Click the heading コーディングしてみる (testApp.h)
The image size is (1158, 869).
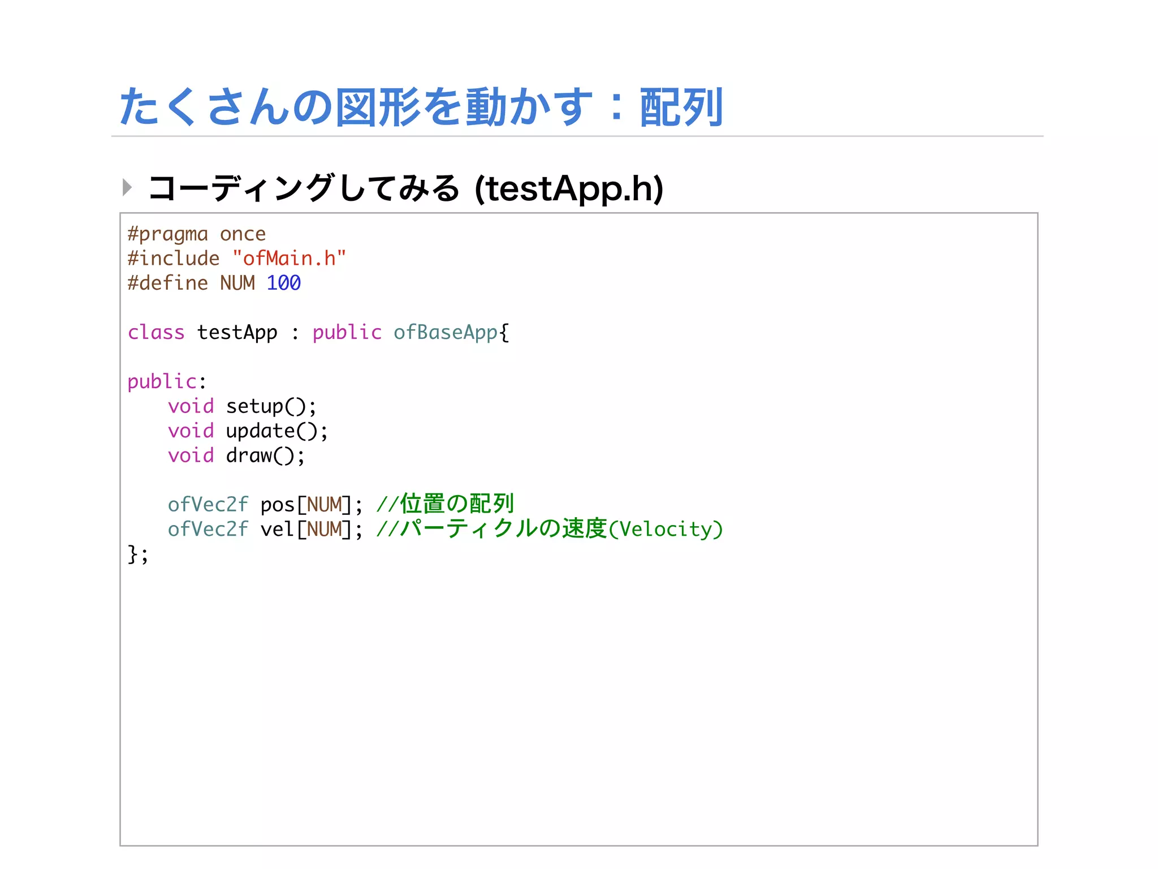[405, 188]
